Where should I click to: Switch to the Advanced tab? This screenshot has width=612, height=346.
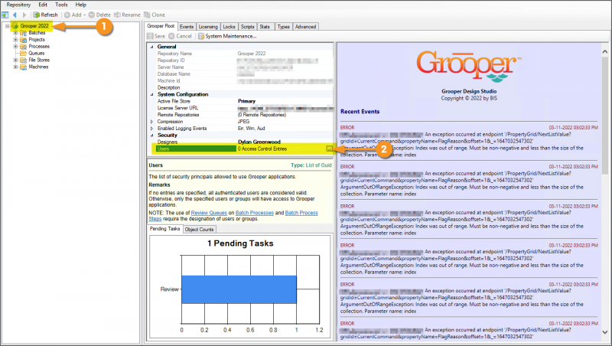click(305, 27)
